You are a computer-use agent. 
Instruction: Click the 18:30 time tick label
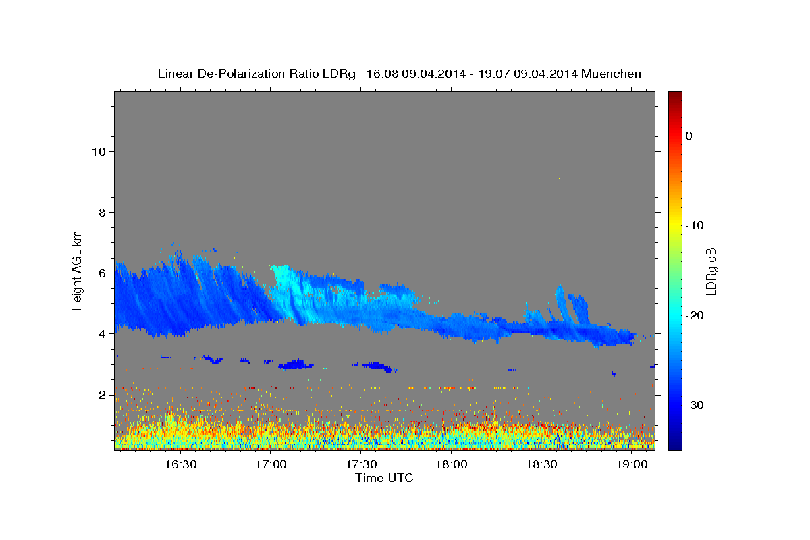(x=541, y=464)
